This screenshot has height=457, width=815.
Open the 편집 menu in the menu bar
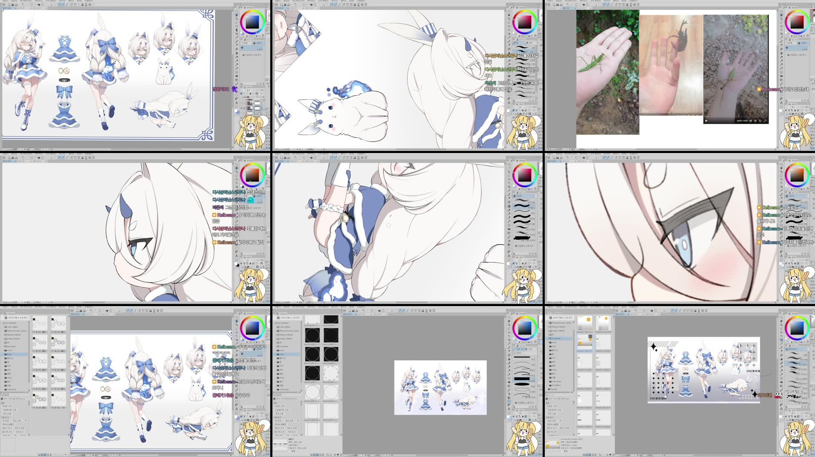click(12, 1)
